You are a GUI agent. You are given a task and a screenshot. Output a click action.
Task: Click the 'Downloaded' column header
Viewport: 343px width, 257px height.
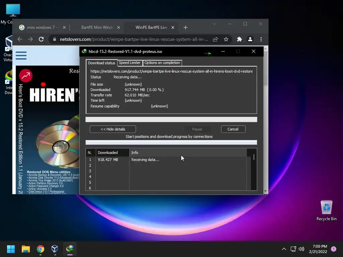113,153
